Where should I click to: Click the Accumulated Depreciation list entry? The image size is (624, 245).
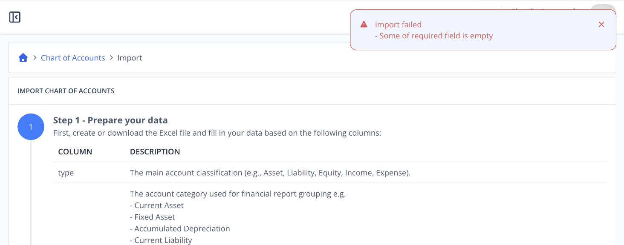click(180, 228)
